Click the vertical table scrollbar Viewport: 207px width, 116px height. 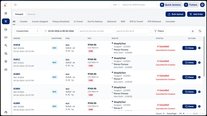[x=204, y=56]
